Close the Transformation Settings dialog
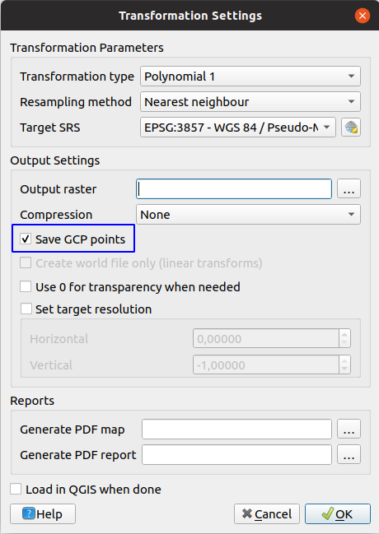 (x=363, y=16)
